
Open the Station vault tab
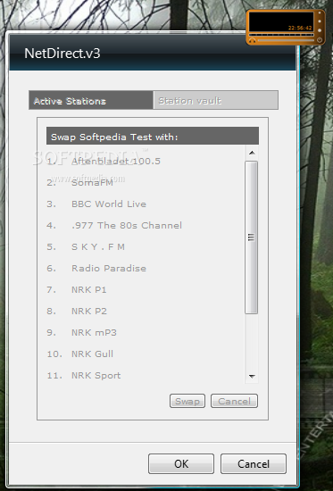point(215,100)
